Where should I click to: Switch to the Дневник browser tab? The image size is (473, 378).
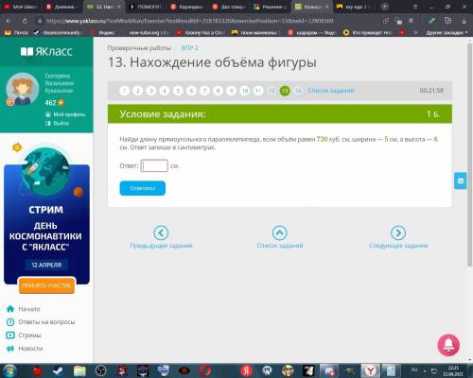coord(61,7)
